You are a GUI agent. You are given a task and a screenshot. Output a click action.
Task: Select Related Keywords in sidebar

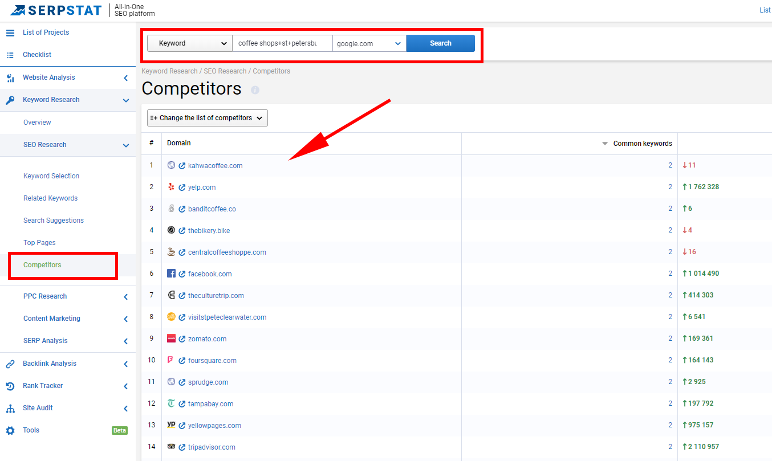click(x=50, y=198)
